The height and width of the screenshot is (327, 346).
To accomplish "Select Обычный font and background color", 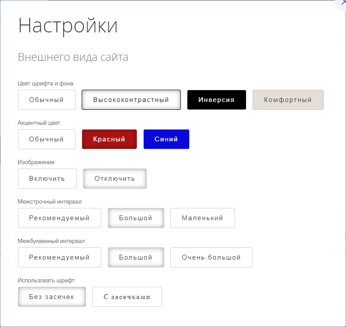I will 47,100.
